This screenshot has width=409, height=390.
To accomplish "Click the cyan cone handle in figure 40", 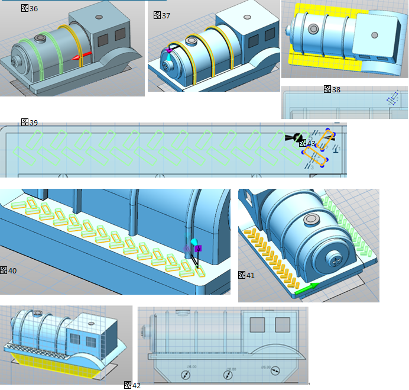I will coord(194,242).
